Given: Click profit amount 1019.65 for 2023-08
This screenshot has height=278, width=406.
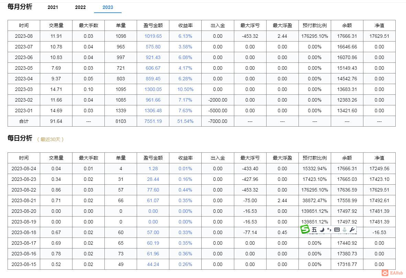Looking at the screenshot, I should click(153, 36).
